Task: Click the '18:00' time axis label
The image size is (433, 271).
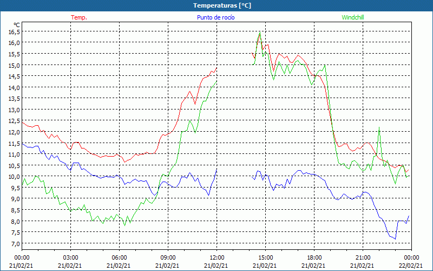Action: click(314, 258)
